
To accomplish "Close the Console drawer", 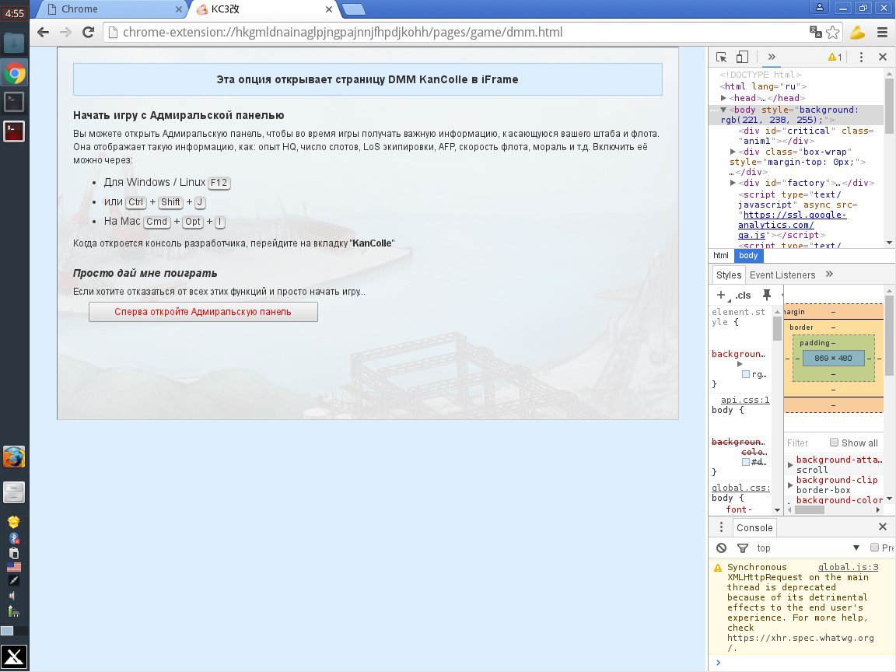I will click(882, 527).
